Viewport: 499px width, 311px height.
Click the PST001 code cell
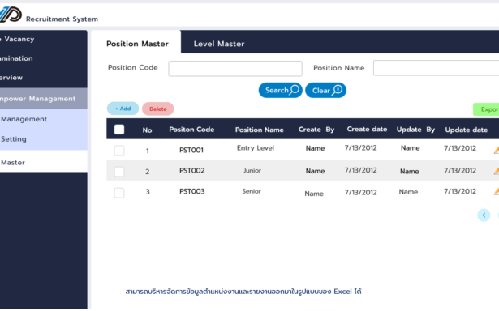[191, 151]
